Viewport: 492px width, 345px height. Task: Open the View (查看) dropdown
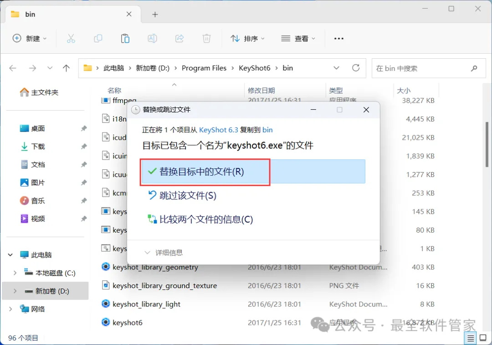point(298,39)
